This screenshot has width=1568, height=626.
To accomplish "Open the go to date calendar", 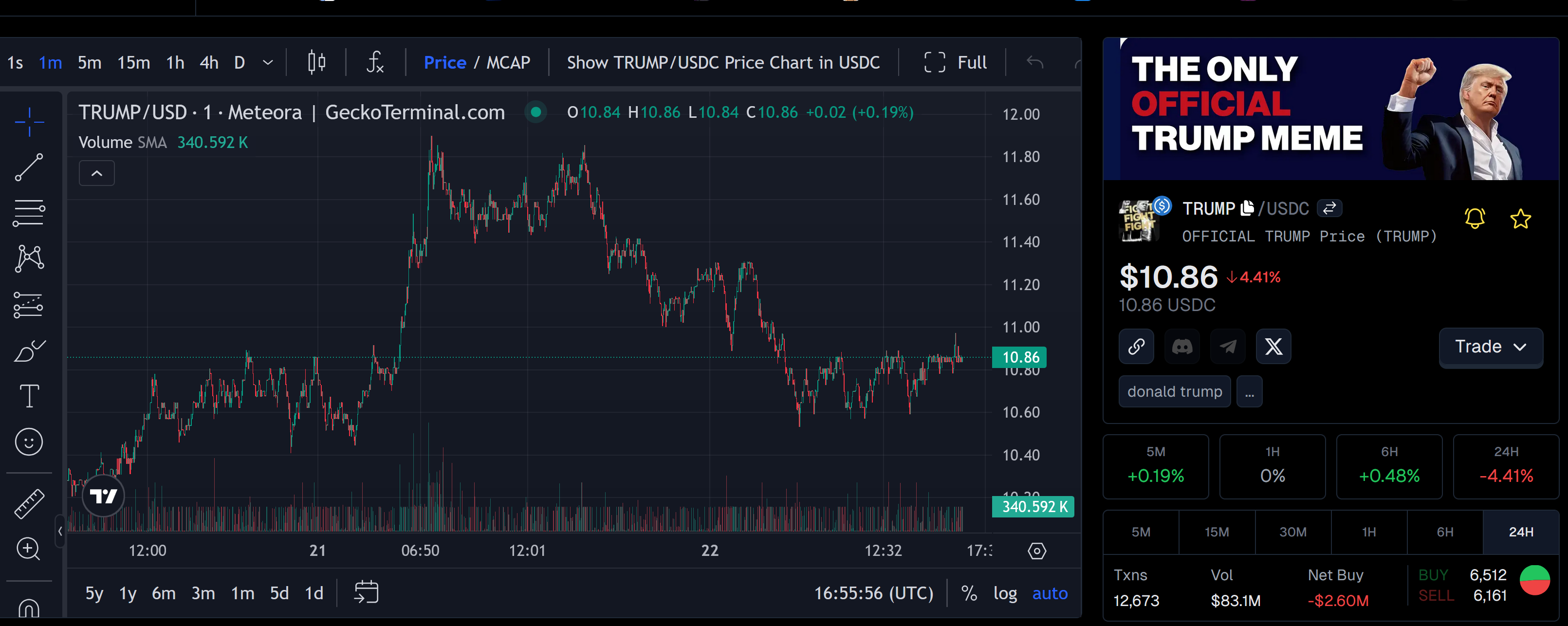I will [367, 592].
